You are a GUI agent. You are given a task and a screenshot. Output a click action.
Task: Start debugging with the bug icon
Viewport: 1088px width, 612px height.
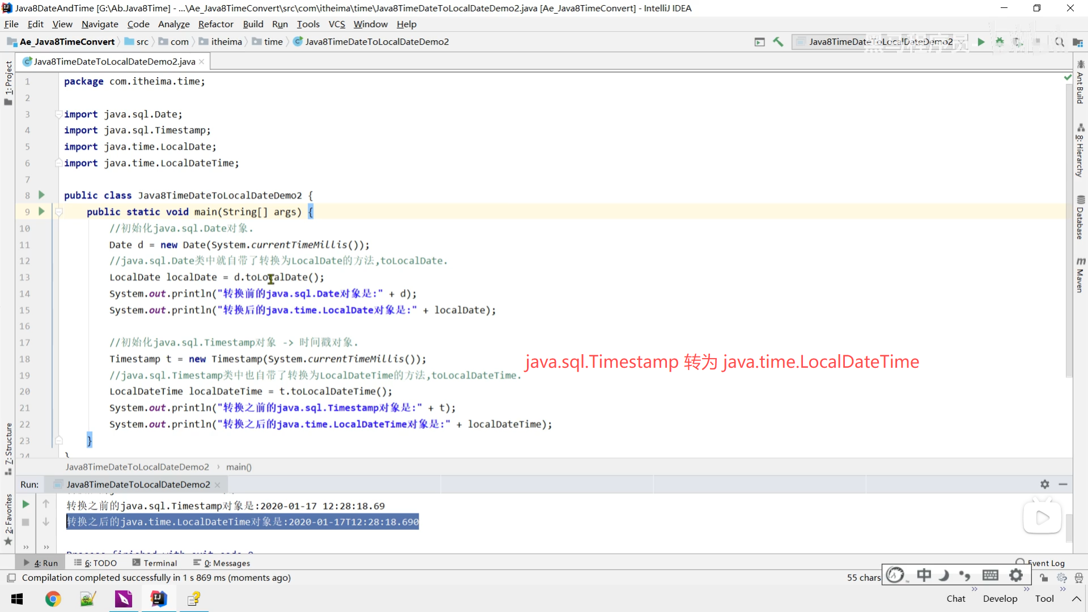coord(1000,42)
